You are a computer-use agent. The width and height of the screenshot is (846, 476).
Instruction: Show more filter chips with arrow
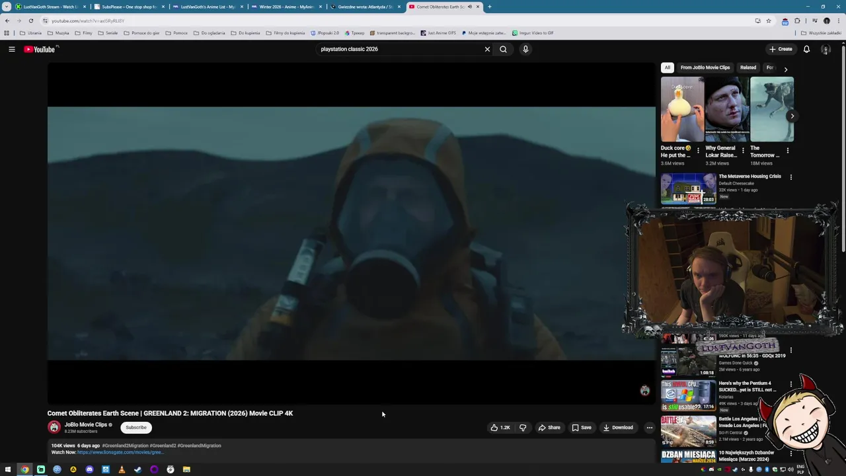[785, 69]
